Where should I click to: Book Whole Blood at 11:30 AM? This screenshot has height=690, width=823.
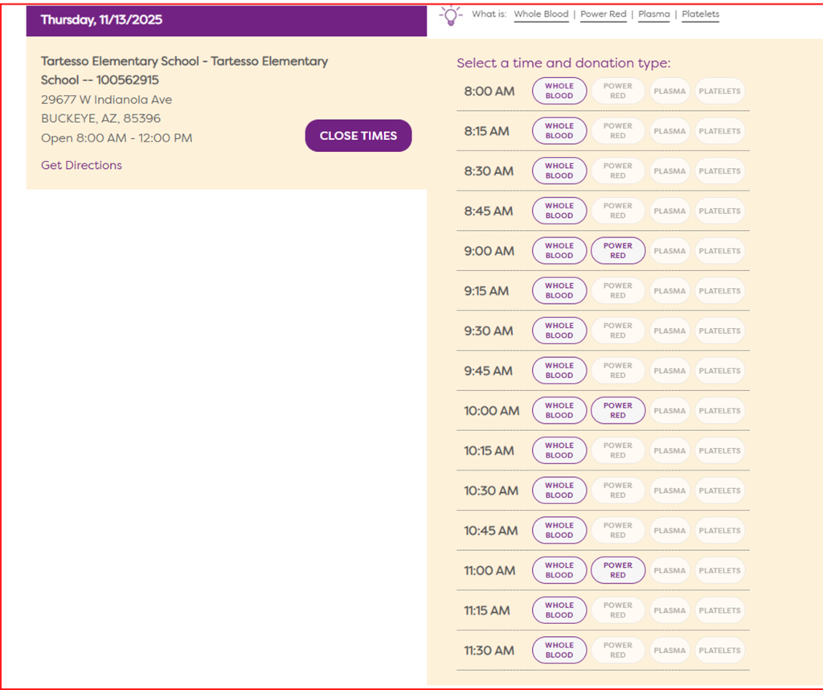(x=559, y=650)
